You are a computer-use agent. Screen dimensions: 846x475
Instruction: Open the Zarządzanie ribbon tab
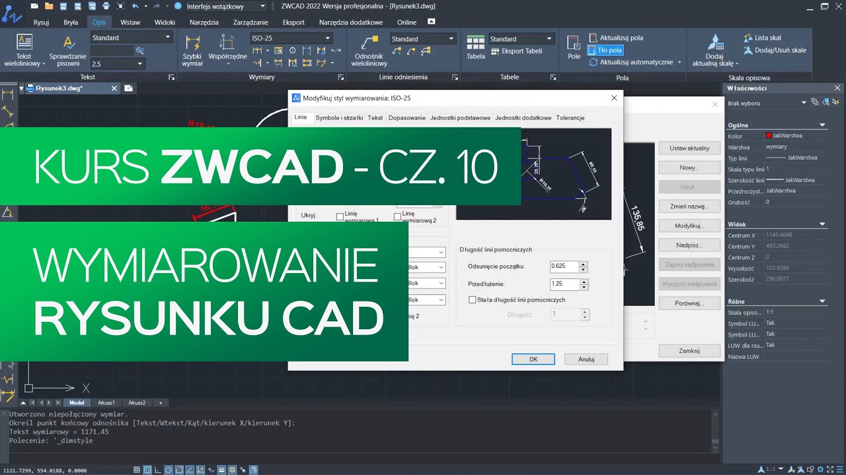click(250, 22)
